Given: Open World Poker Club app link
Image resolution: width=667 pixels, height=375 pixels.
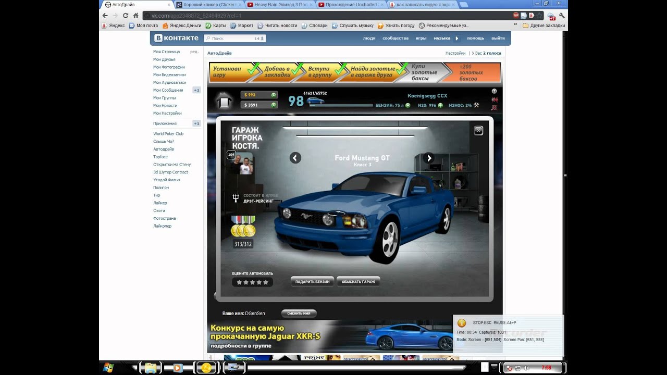Looking at the screenshot, I should [168, 134].
